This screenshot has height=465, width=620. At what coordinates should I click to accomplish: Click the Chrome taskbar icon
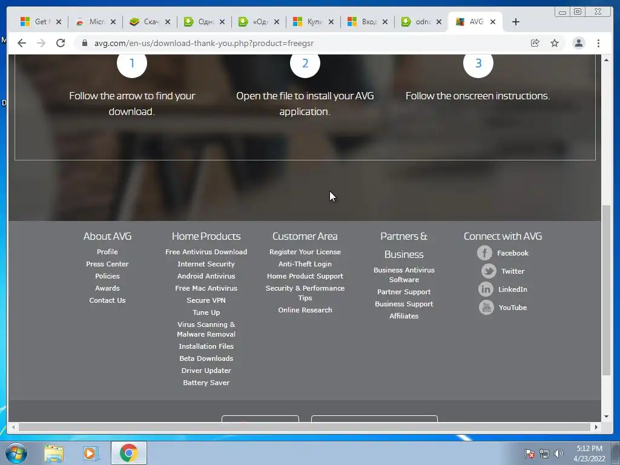[128, 453]
